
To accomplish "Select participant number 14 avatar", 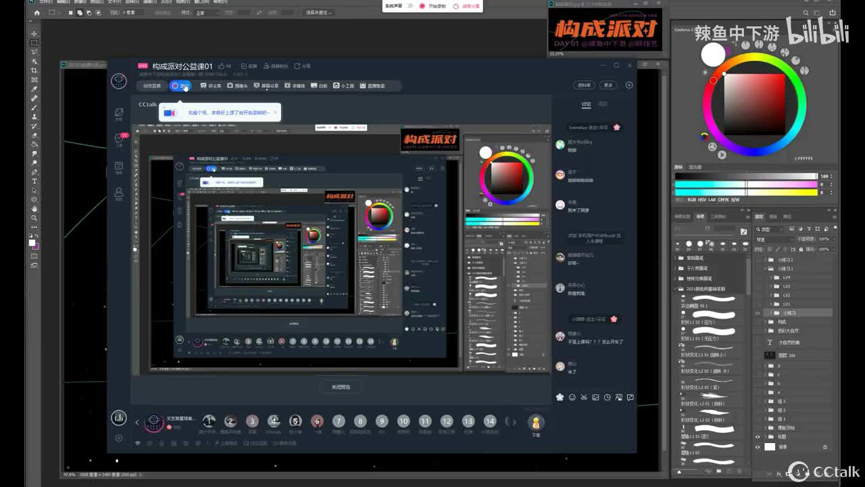I will point(490,421).
